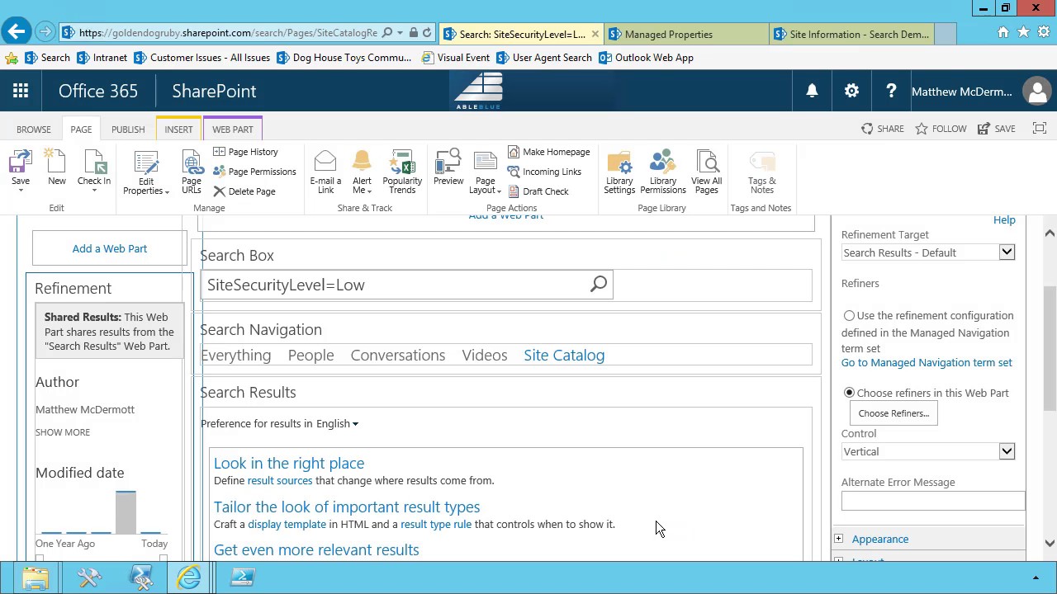The width and height of the screenshot is (1057, 594).
Task: Open the Refinement Target dropdown
Action: (x=928, y=252)
